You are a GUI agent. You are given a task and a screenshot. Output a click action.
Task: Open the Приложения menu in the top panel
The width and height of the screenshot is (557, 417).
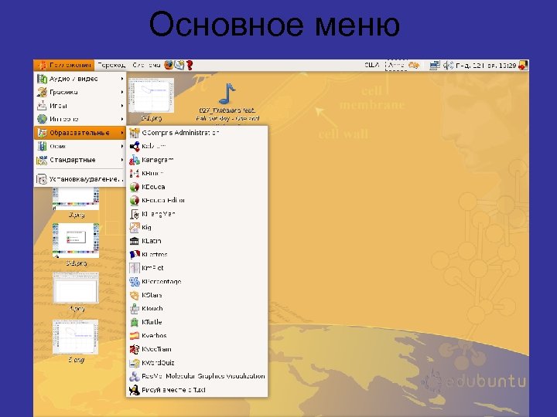click(64, 65)
